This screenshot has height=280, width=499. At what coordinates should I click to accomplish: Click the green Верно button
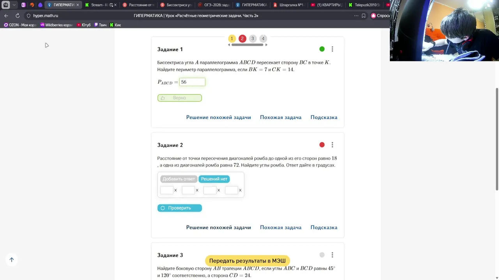tap(180, 98)
